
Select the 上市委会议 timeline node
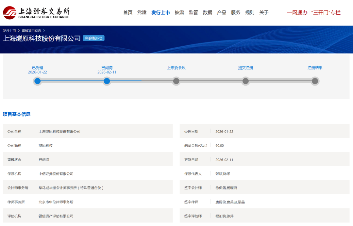coord(176,81)
